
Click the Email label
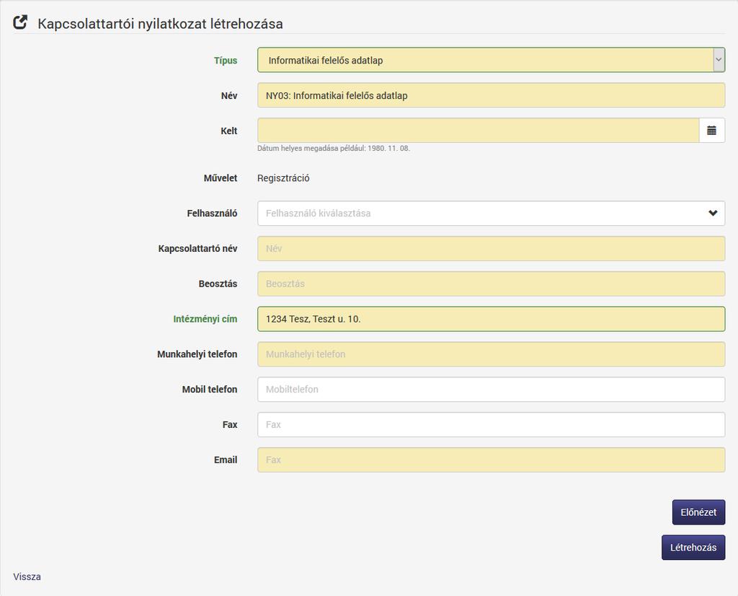(x=226, y=460)
